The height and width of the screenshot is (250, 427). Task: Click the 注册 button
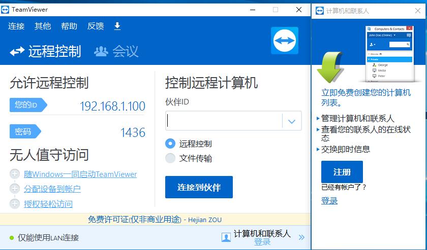[342, 172]
